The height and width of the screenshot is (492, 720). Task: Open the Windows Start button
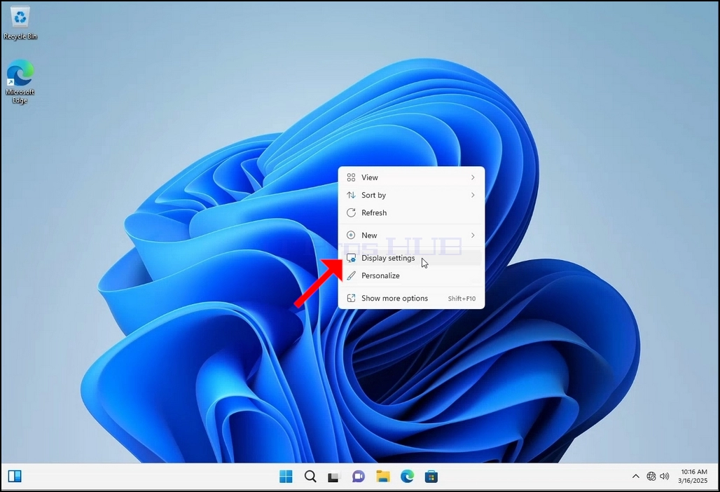(286, 477)
